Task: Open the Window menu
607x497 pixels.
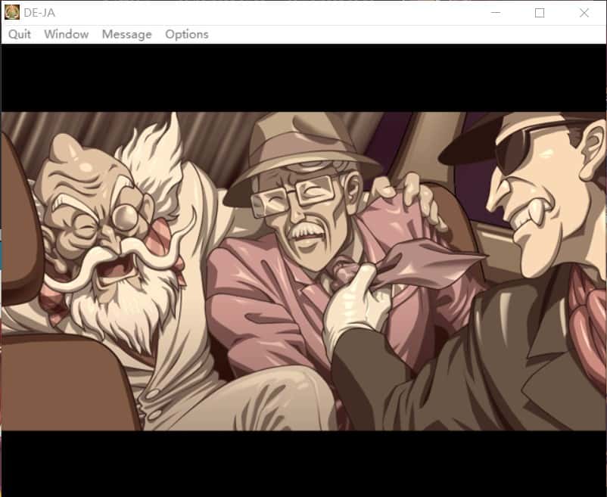Action: point(66,35)
